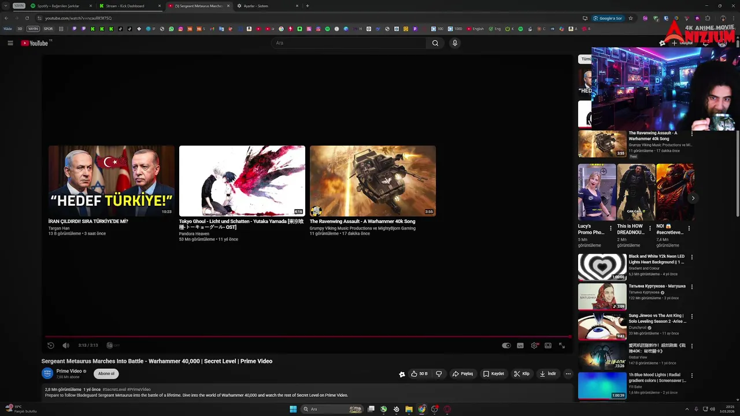Play "HEDEF TÜRKİYE!" end screen video

(112, 181)
